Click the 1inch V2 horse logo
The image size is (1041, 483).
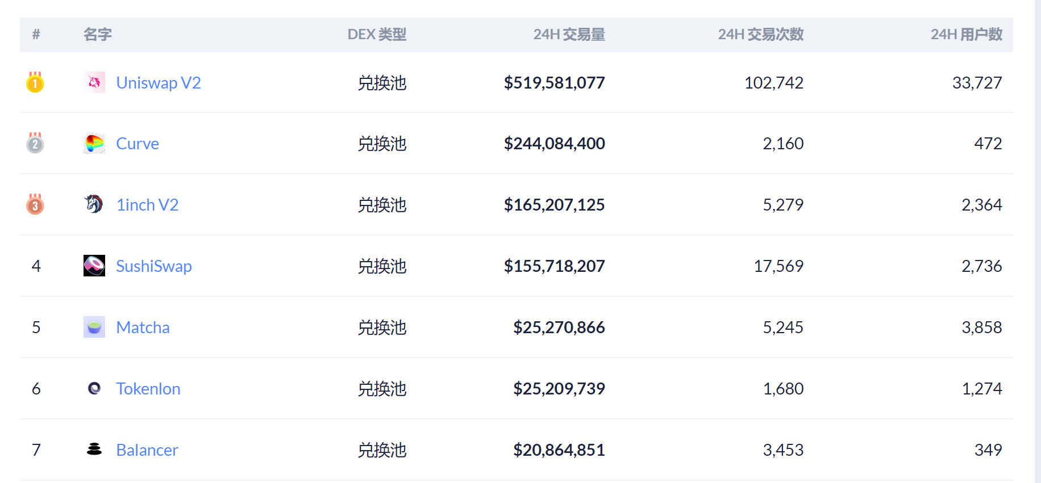(94, 204)
